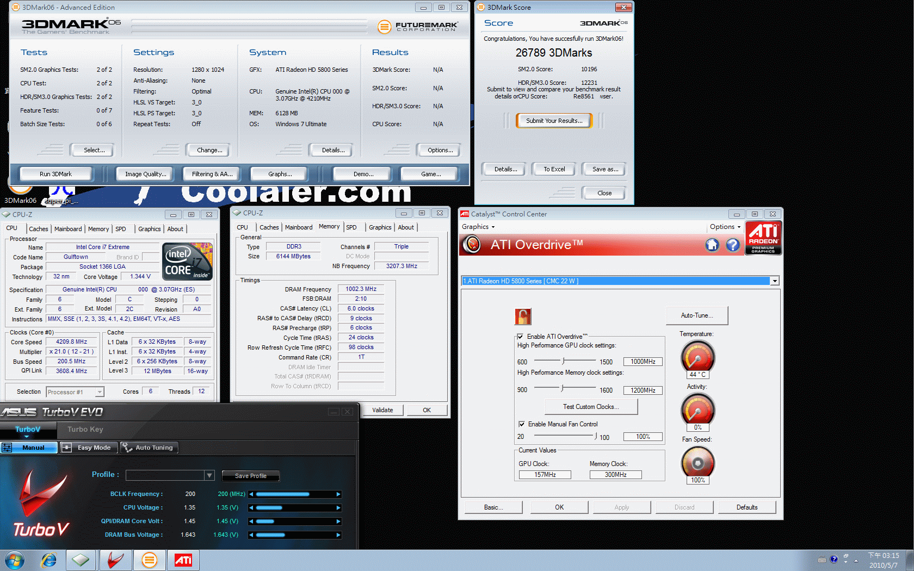
Task: Start TurboV Auto Tuning mode
Action: (x=149, y=448)
